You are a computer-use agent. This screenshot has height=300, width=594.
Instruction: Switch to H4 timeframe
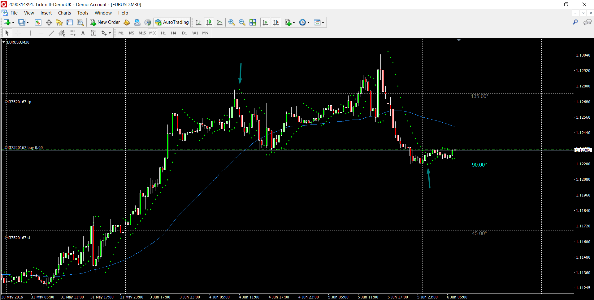click(x=174, y=33)
